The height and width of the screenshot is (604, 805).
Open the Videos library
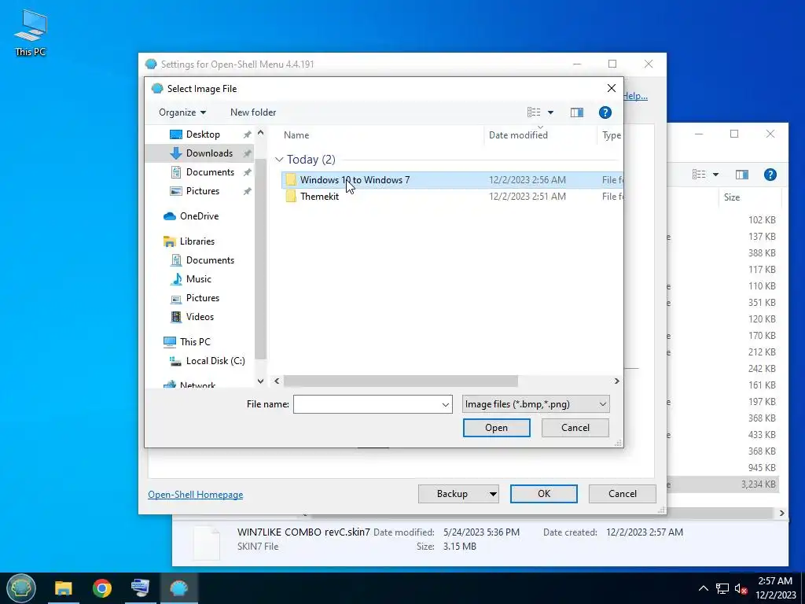click(x=200, y=317)
